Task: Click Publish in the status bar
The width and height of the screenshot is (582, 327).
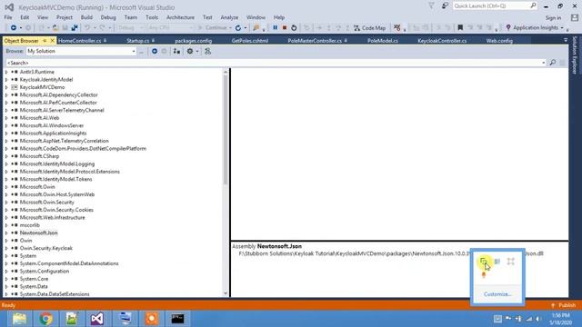Action: tap(564, 305)
